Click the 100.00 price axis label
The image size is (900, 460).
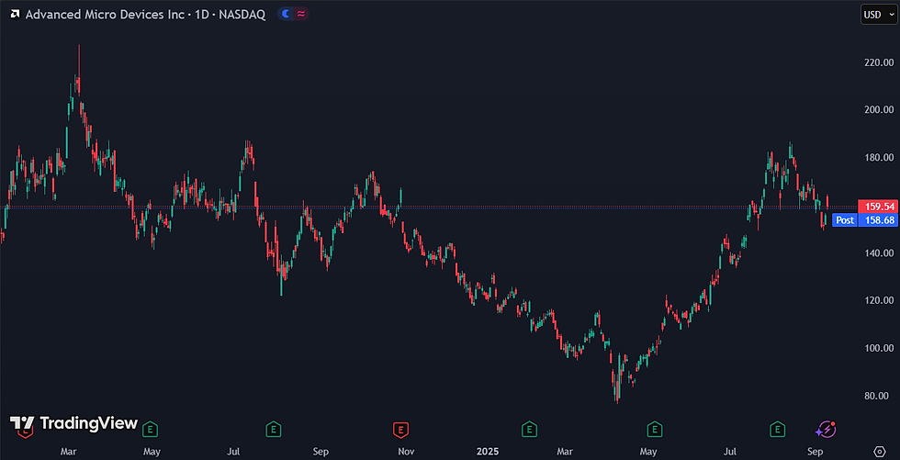tap(878, 348)
